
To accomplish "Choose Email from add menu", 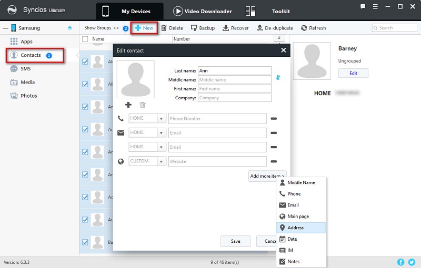I will pos(301,205).
